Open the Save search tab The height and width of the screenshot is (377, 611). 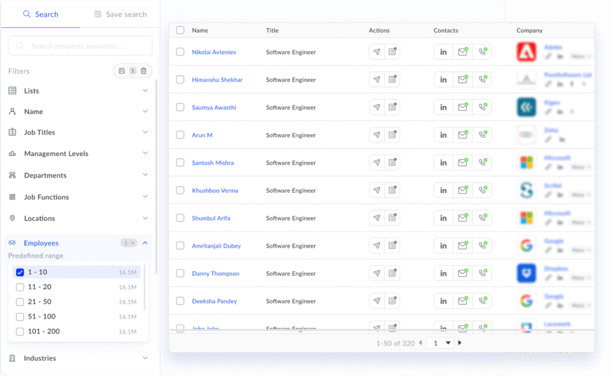coord(120,14)
